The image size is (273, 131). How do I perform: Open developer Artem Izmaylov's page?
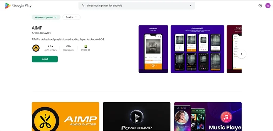coord(41,33)
